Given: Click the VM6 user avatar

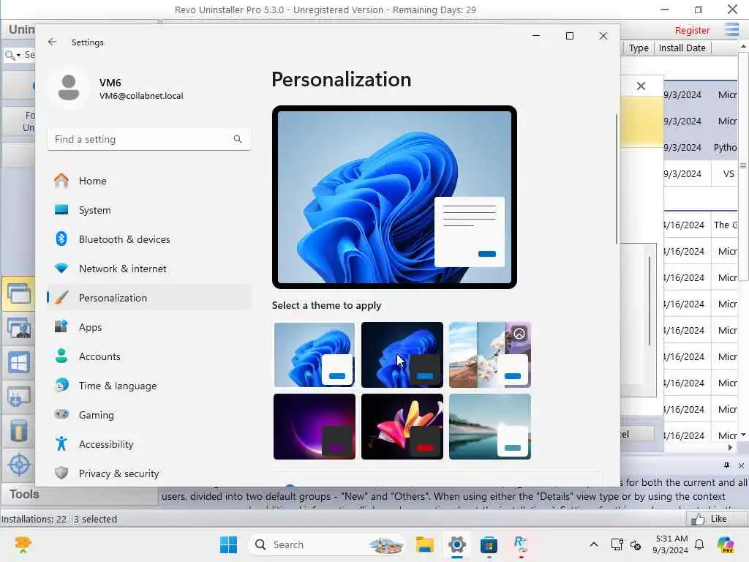Looking at the screenshot, I should pos(69,89).
